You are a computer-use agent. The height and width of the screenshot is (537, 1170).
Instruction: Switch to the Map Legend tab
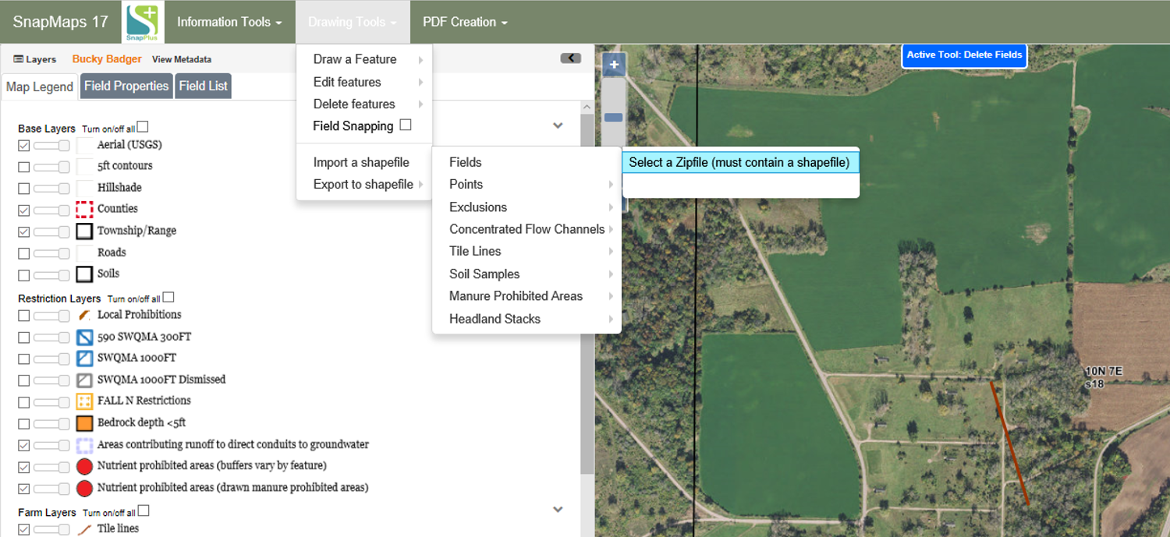pyautogui.click(x=40, y=87)
